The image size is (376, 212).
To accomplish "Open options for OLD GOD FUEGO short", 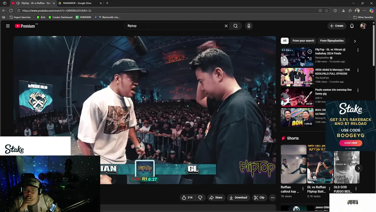I will click(356, 189).
